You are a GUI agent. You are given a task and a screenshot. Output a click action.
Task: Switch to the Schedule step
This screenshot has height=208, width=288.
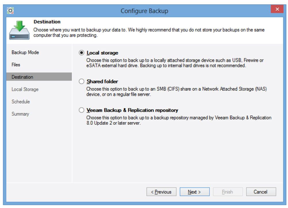(20, 102)
